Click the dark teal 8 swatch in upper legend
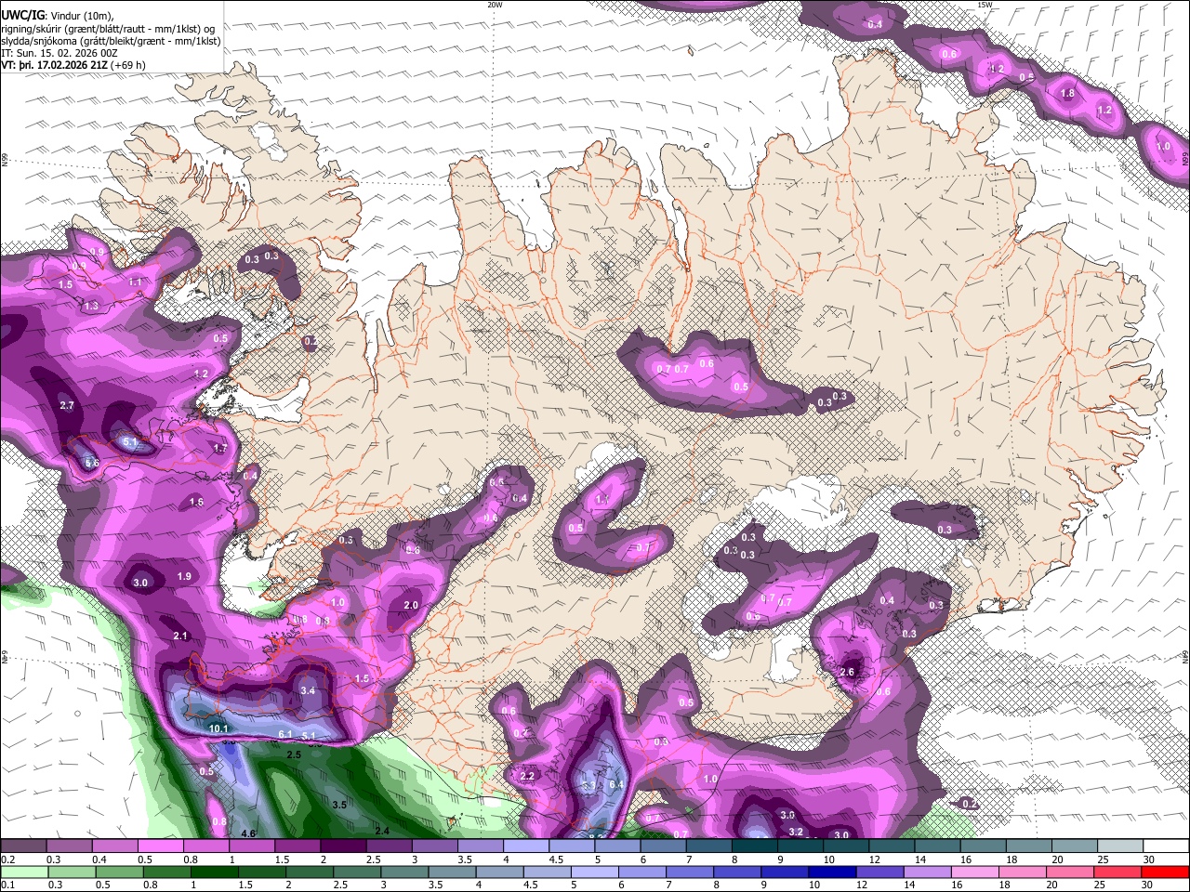 click(754, 846)
